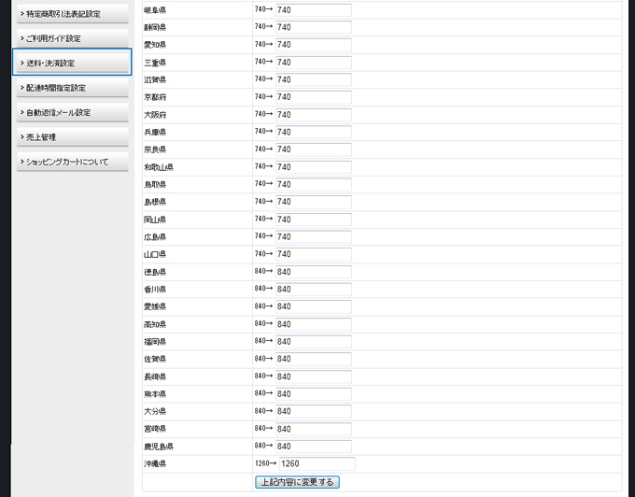
Task: Click the 鹿児島県 fee input box
Action: coord(313,447)
